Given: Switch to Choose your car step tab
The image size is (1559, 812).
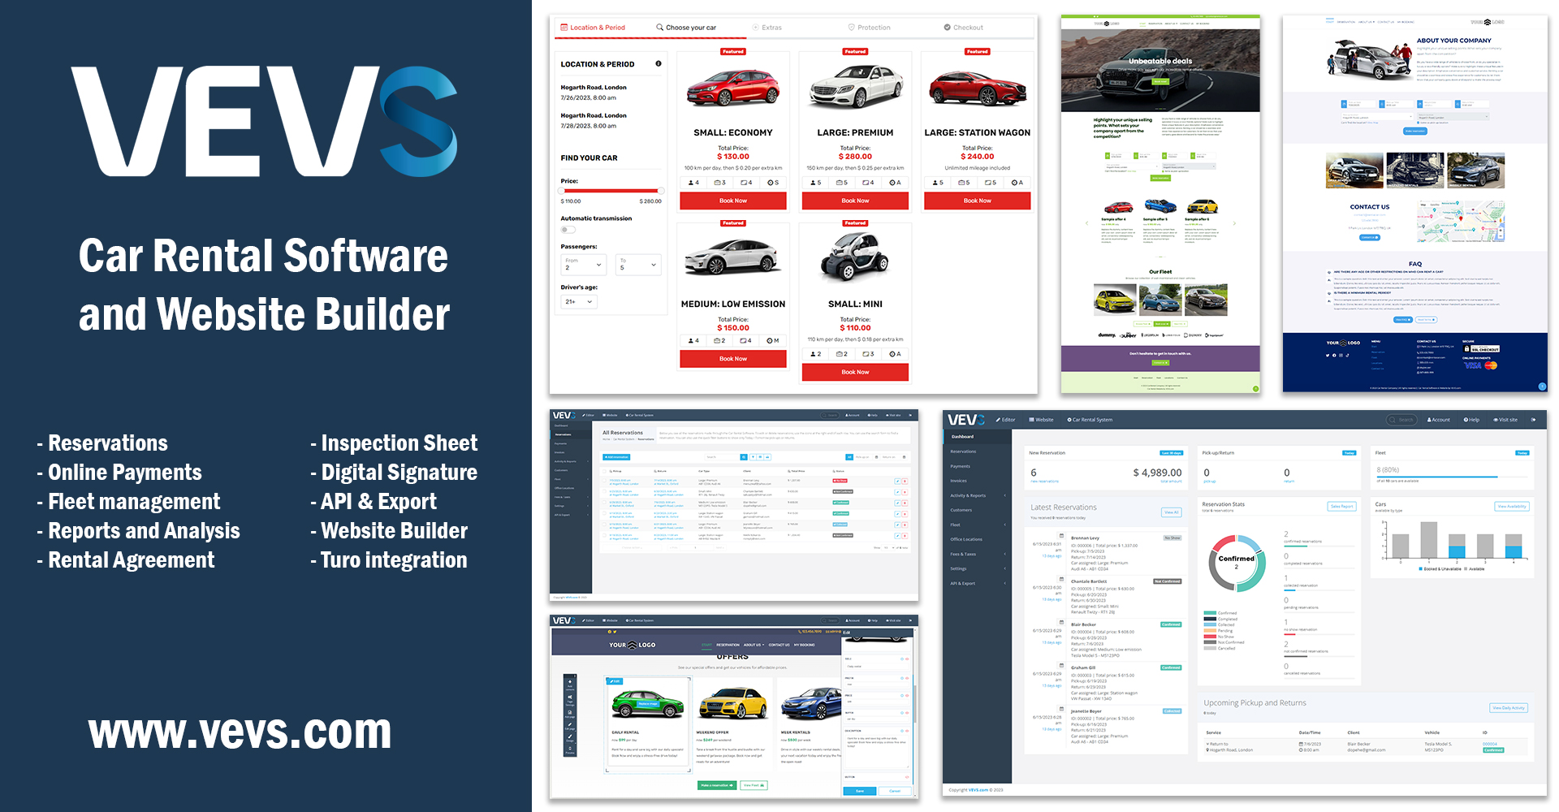Looking at the screenshot, I should coord(687,28).
